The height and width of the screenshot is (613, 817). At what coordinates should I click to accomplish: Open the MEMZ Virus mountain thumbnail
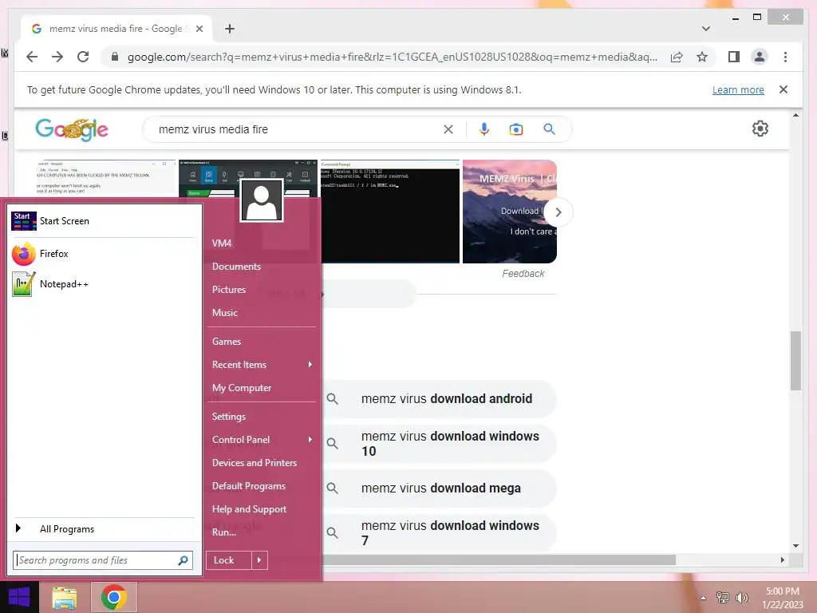(510, 211)
